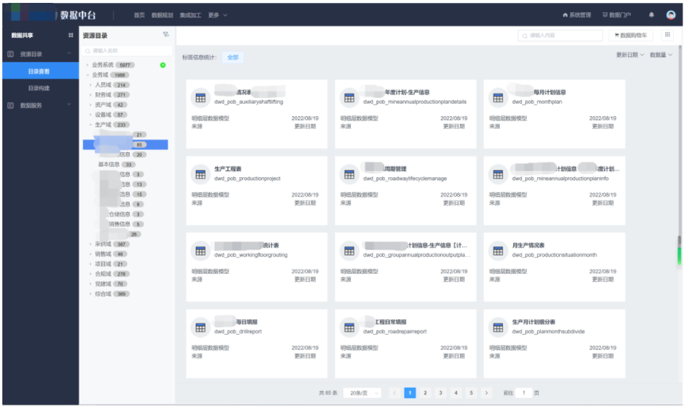
Task: Select 目录构建 in the left sidebar
Action: tap(39, 88)
